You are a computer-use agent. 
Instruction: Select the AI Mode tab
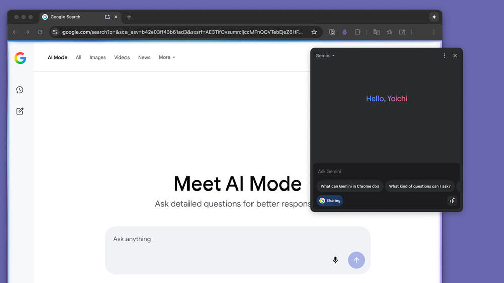pos(57,57)
